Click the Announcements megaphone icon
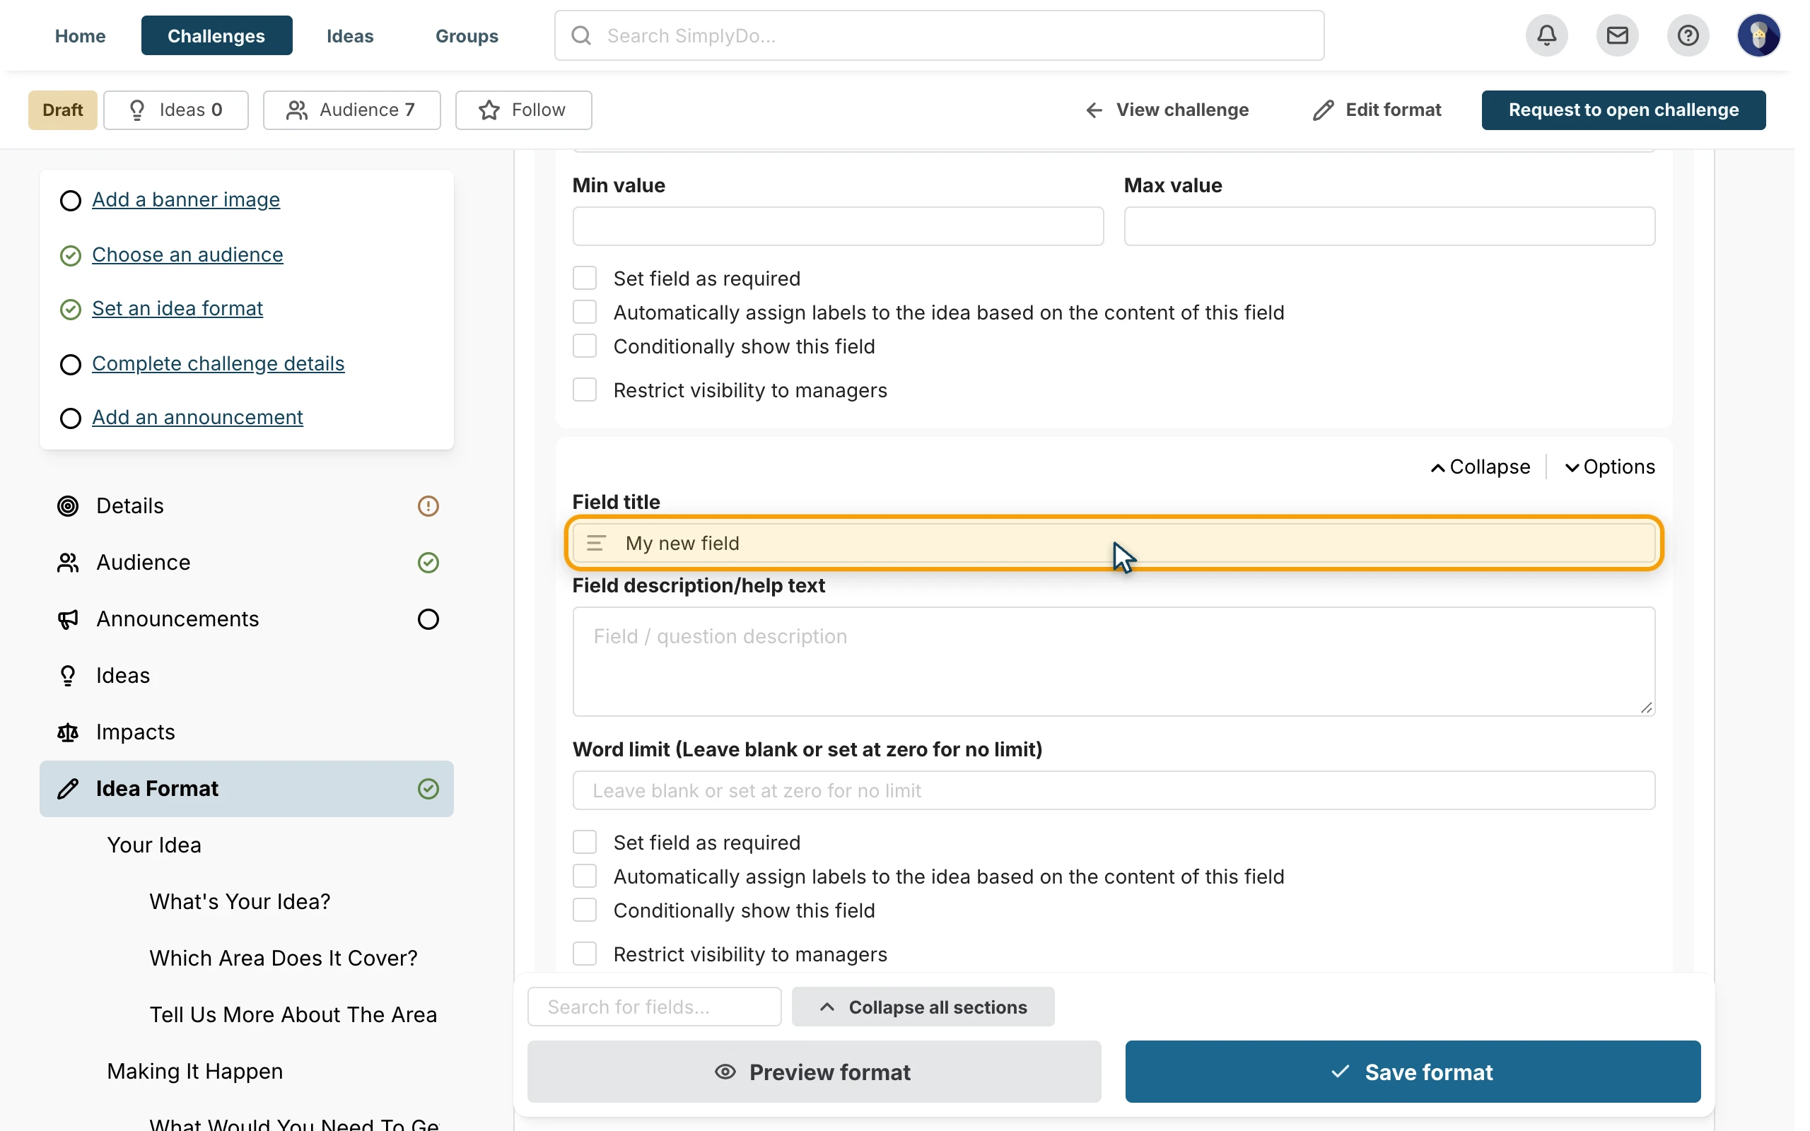1810x1131 pixels. coord(68,619)
